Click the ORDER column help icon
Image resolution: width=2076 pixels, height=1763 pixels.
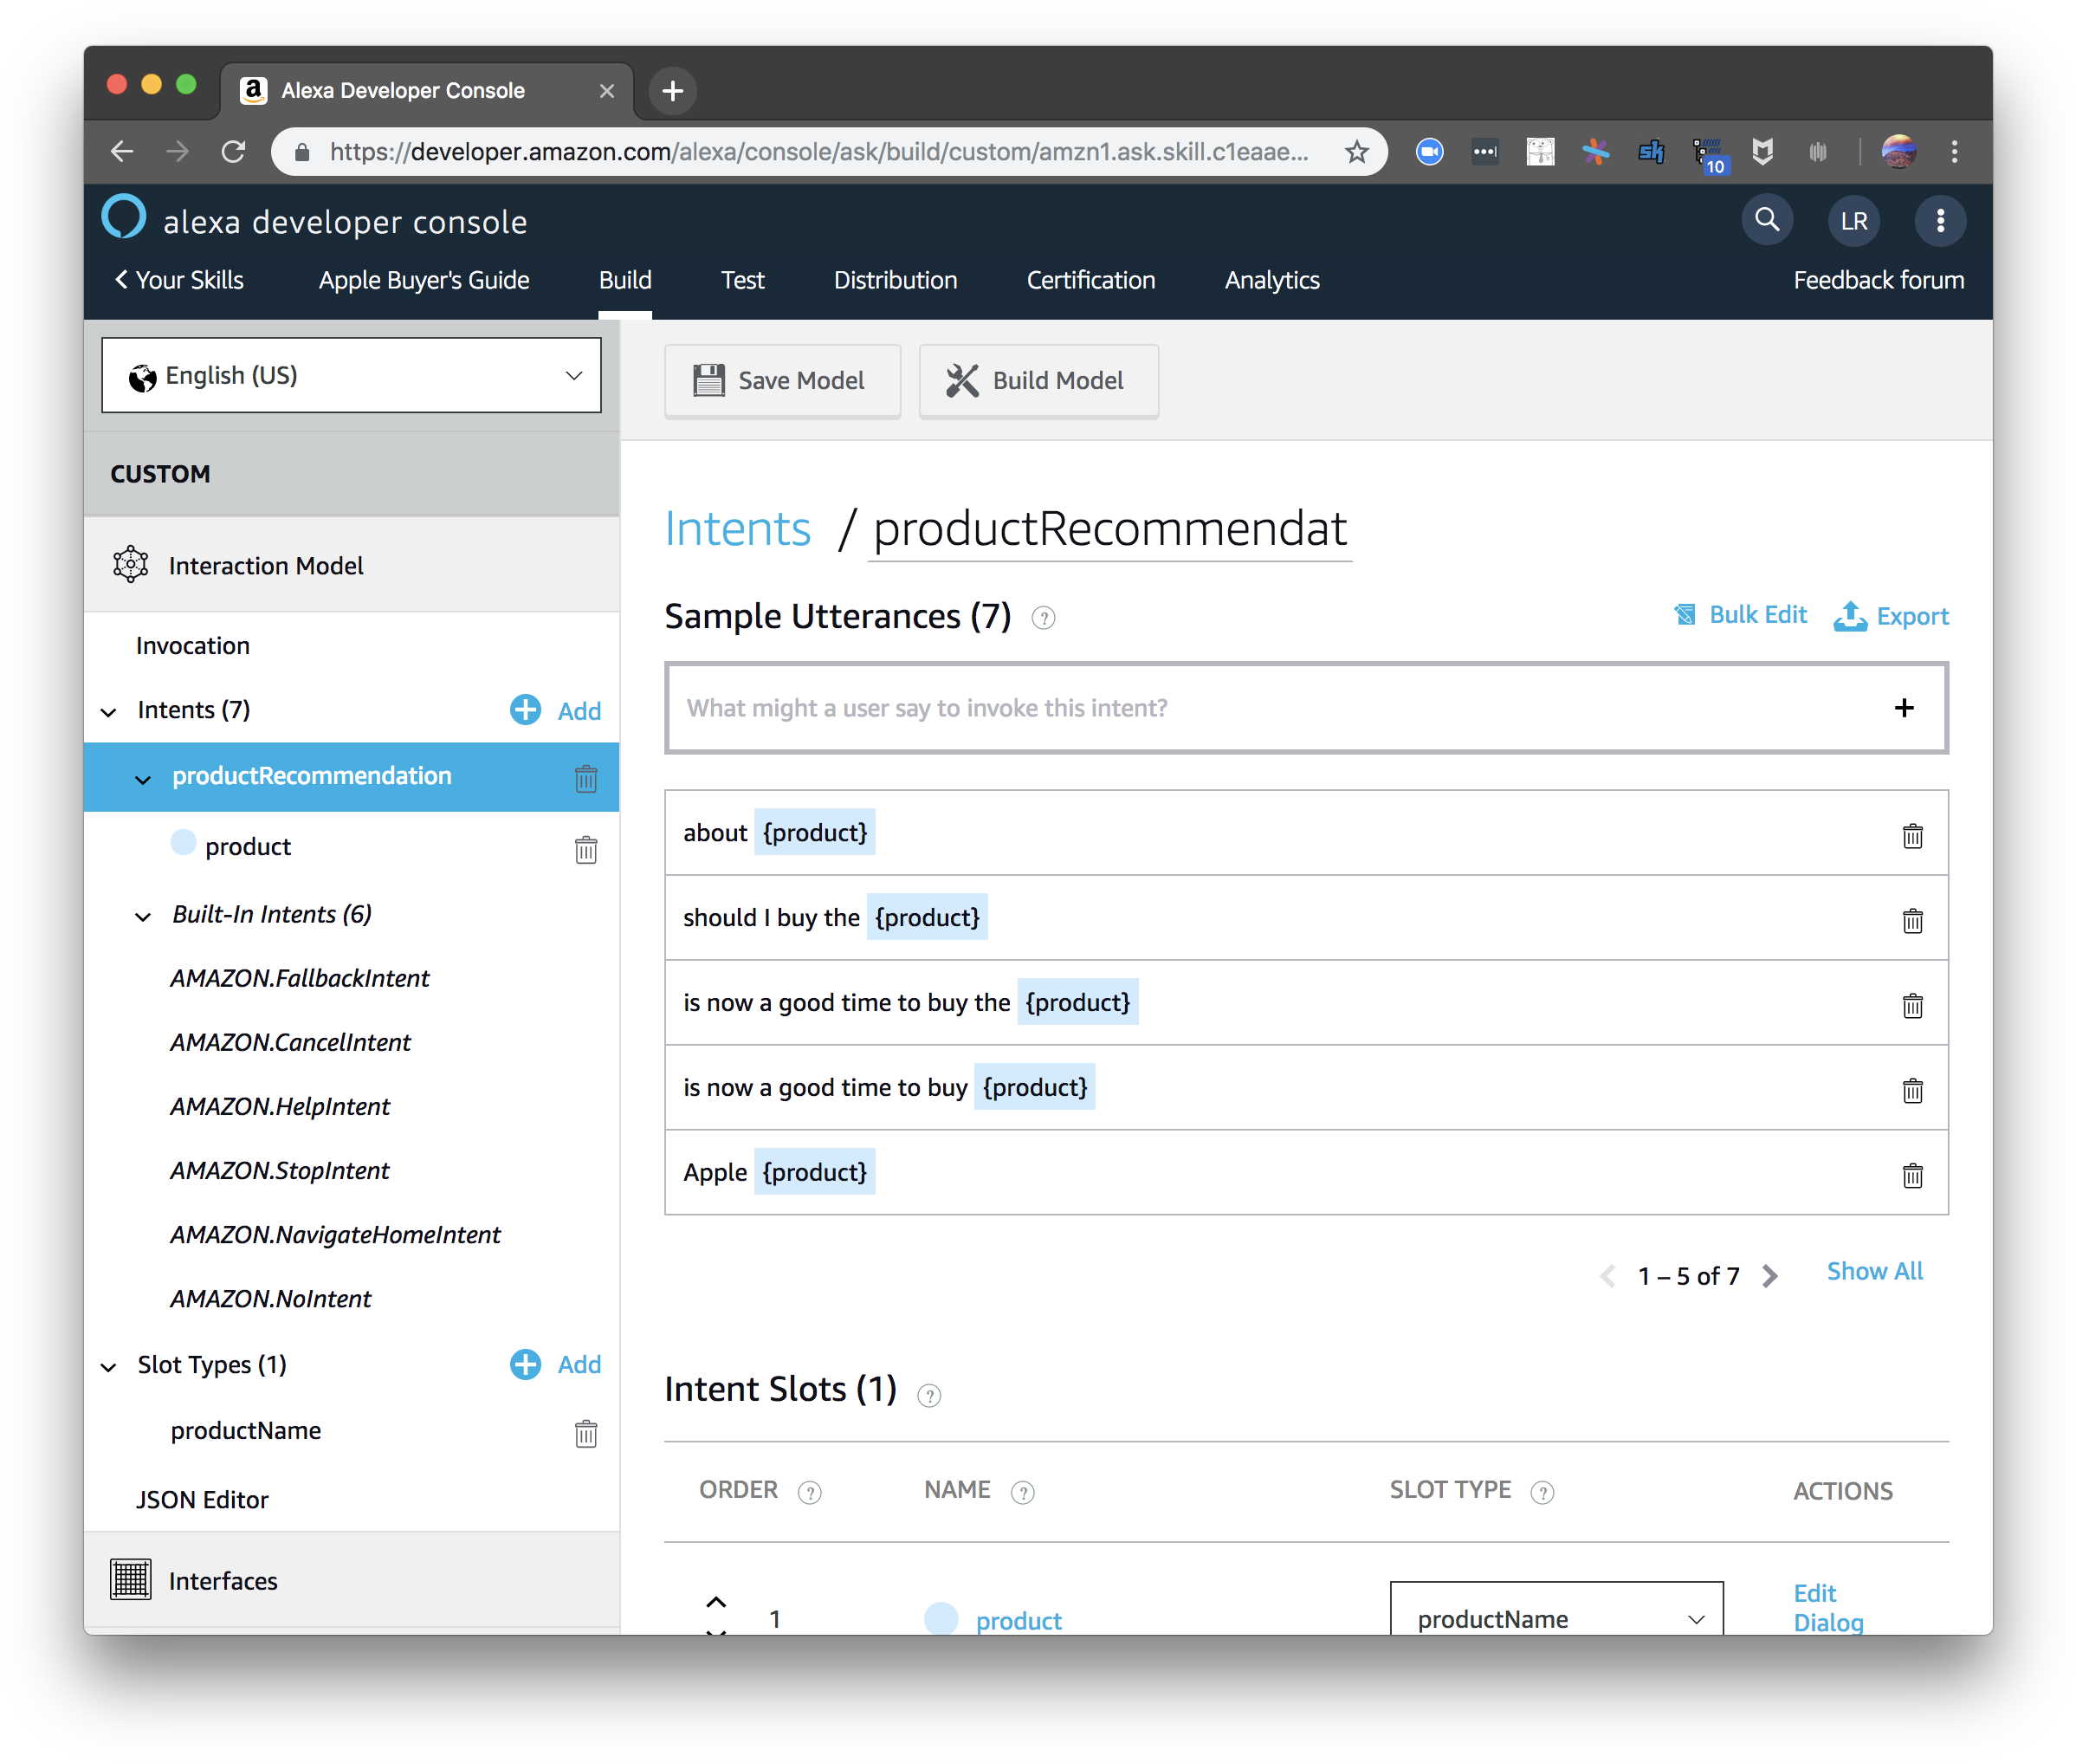[x=809, y=1492]
